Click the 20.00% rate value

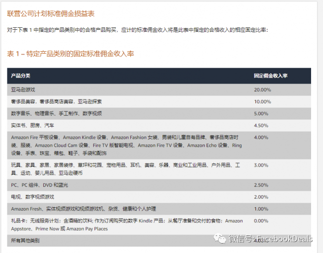pyautogui.click(x=262, y=89)
